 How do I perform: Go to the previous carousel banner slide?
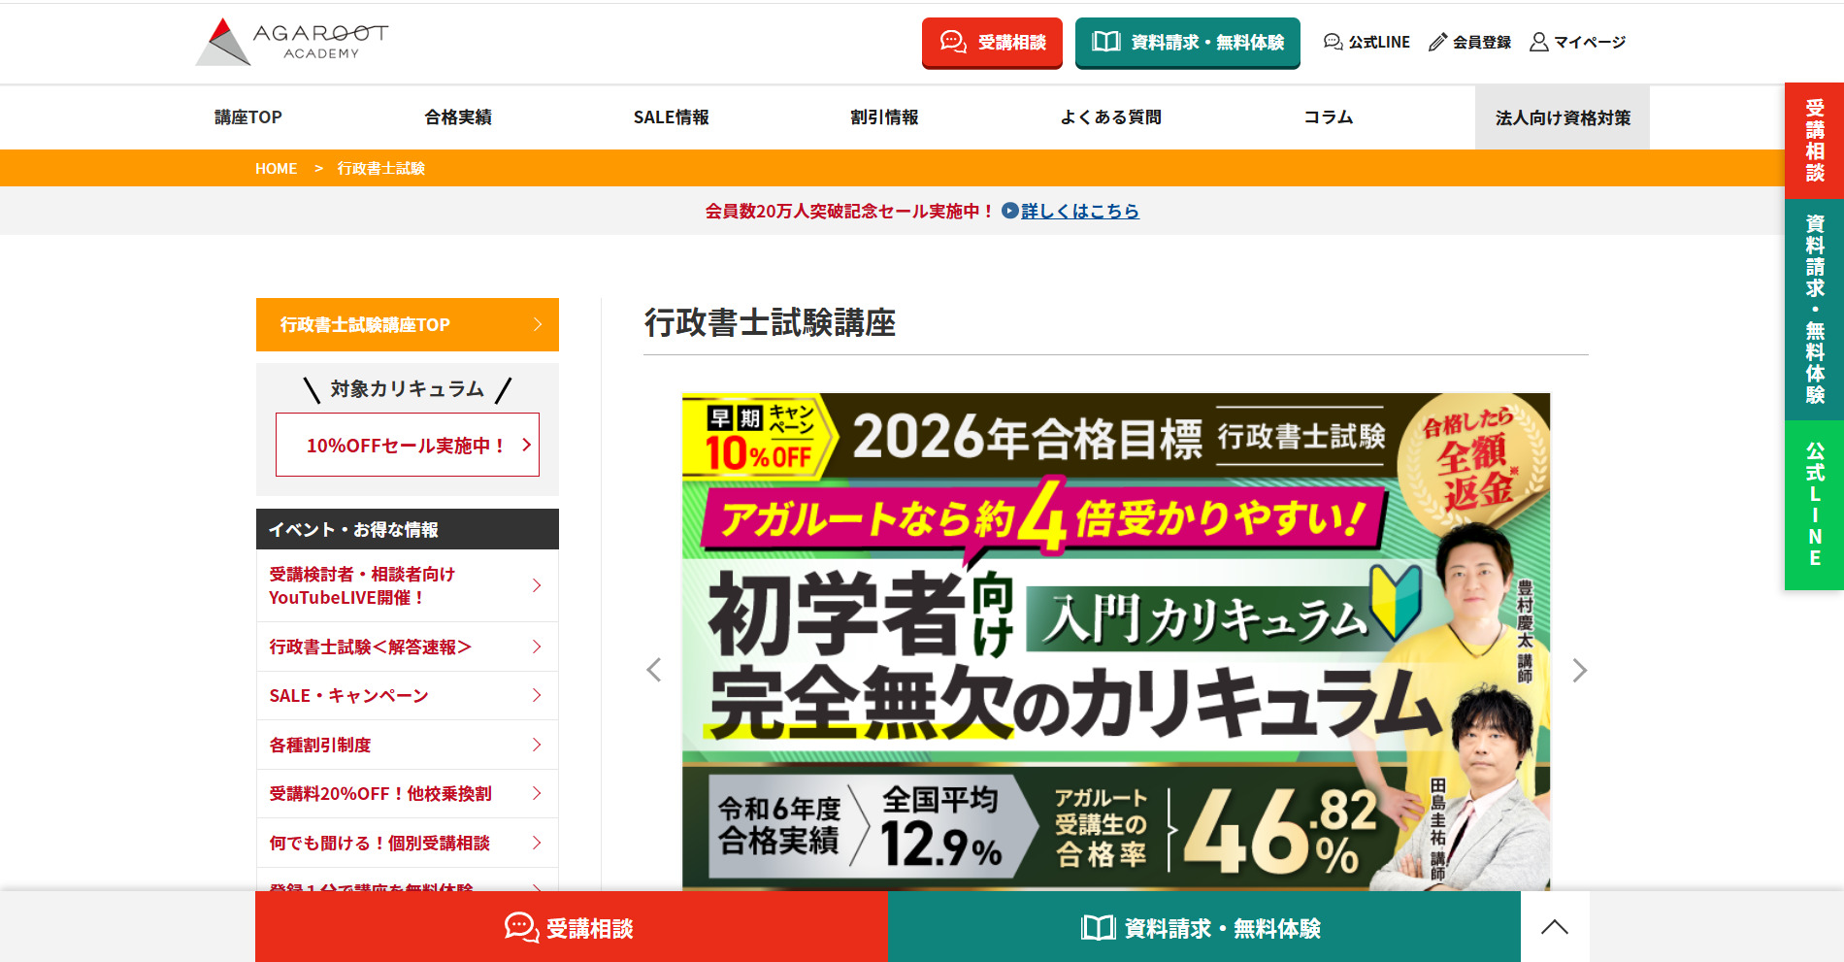(654, 670)
